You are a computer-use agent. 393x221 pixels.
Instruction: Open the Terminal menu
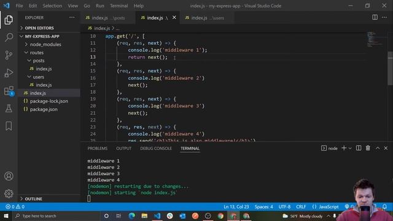[x=119, y=6]
